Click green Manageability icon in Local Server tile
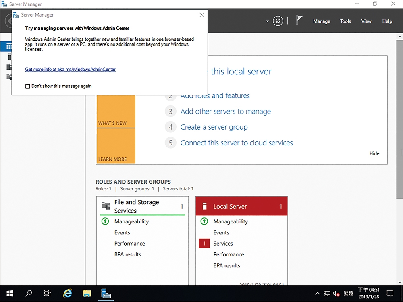403x302 pixels. (x=204, y=221)
